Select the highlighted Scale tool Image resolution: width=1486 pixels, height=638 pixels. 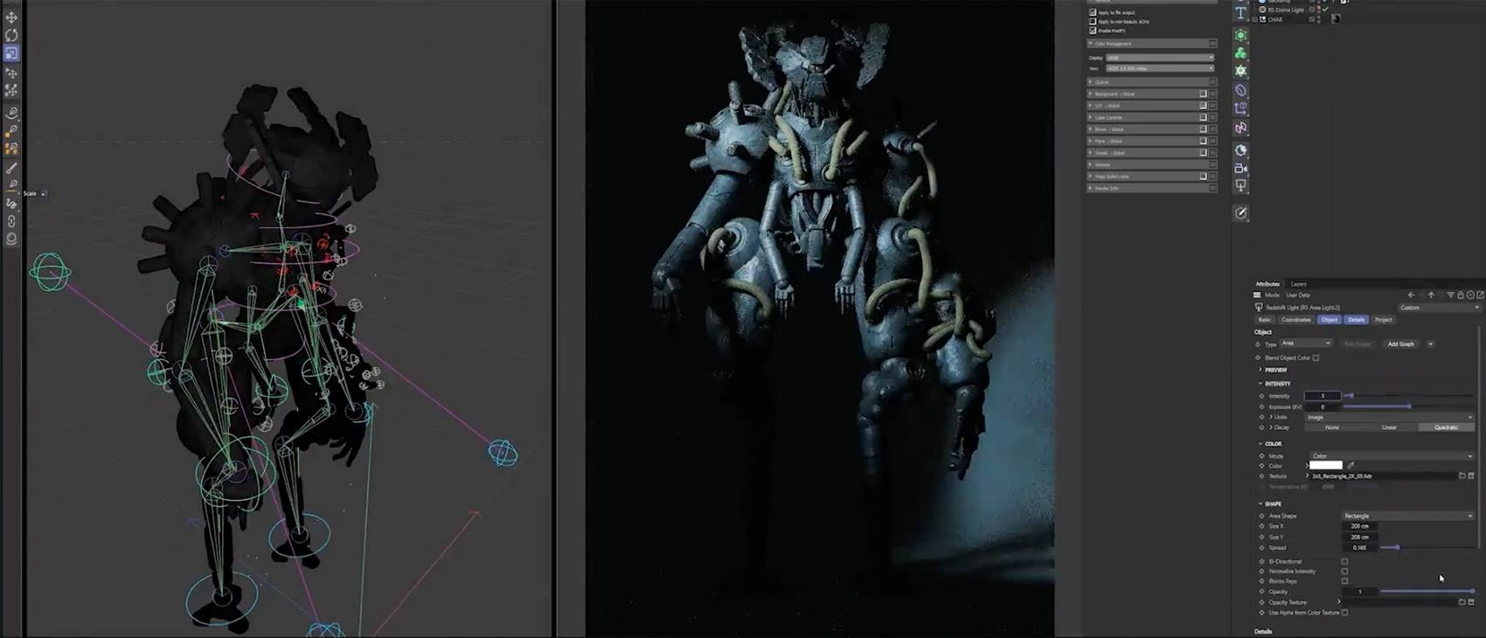(x=11, y=53)
